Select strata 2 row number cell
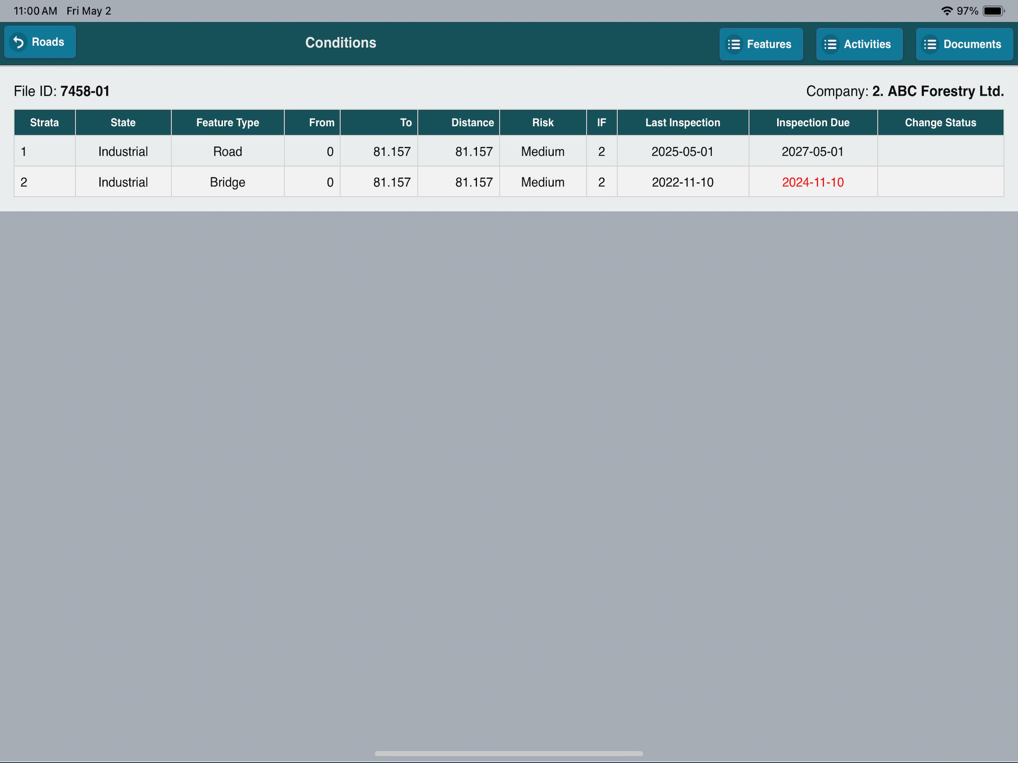 point(45,182)
